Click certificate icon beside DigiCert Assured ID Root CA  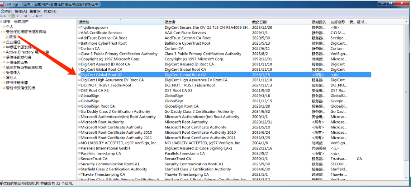pos(79,64)
